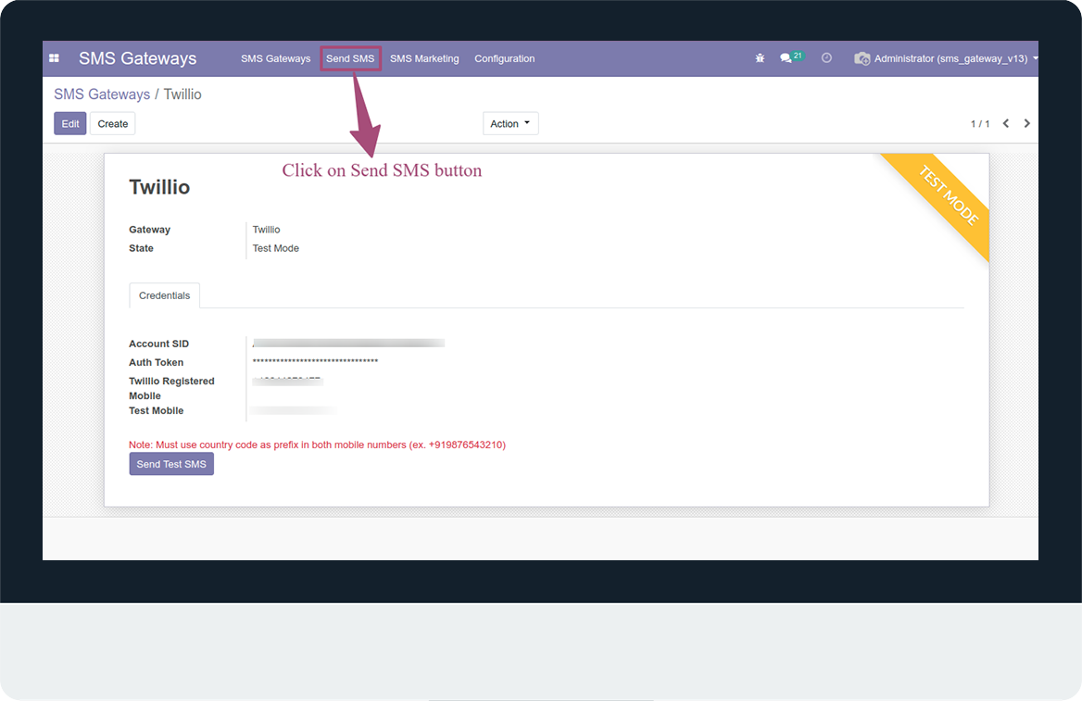Image resolution: width=1082 pixels, height=701 pixels.
Task: Click the State field label
Action: (x=142, y=248)
